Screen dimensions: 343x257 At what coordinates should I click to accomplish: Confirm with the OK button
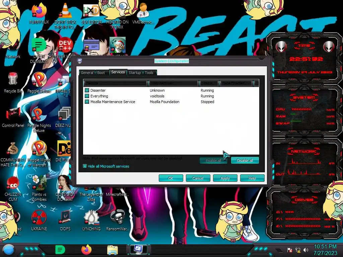[x=170, y=178]
